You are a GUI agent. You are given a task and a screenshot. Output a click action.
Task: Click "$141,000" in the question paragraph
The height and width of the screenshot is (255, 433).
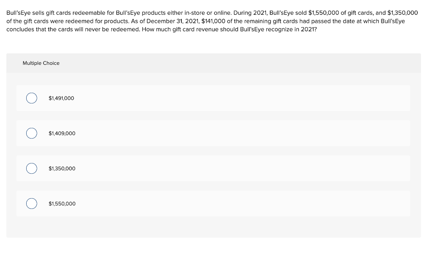click(x=213, y=21)
